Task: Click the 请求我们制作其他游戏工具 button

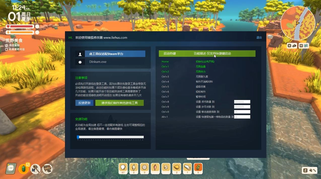Action: pos(120,103)
